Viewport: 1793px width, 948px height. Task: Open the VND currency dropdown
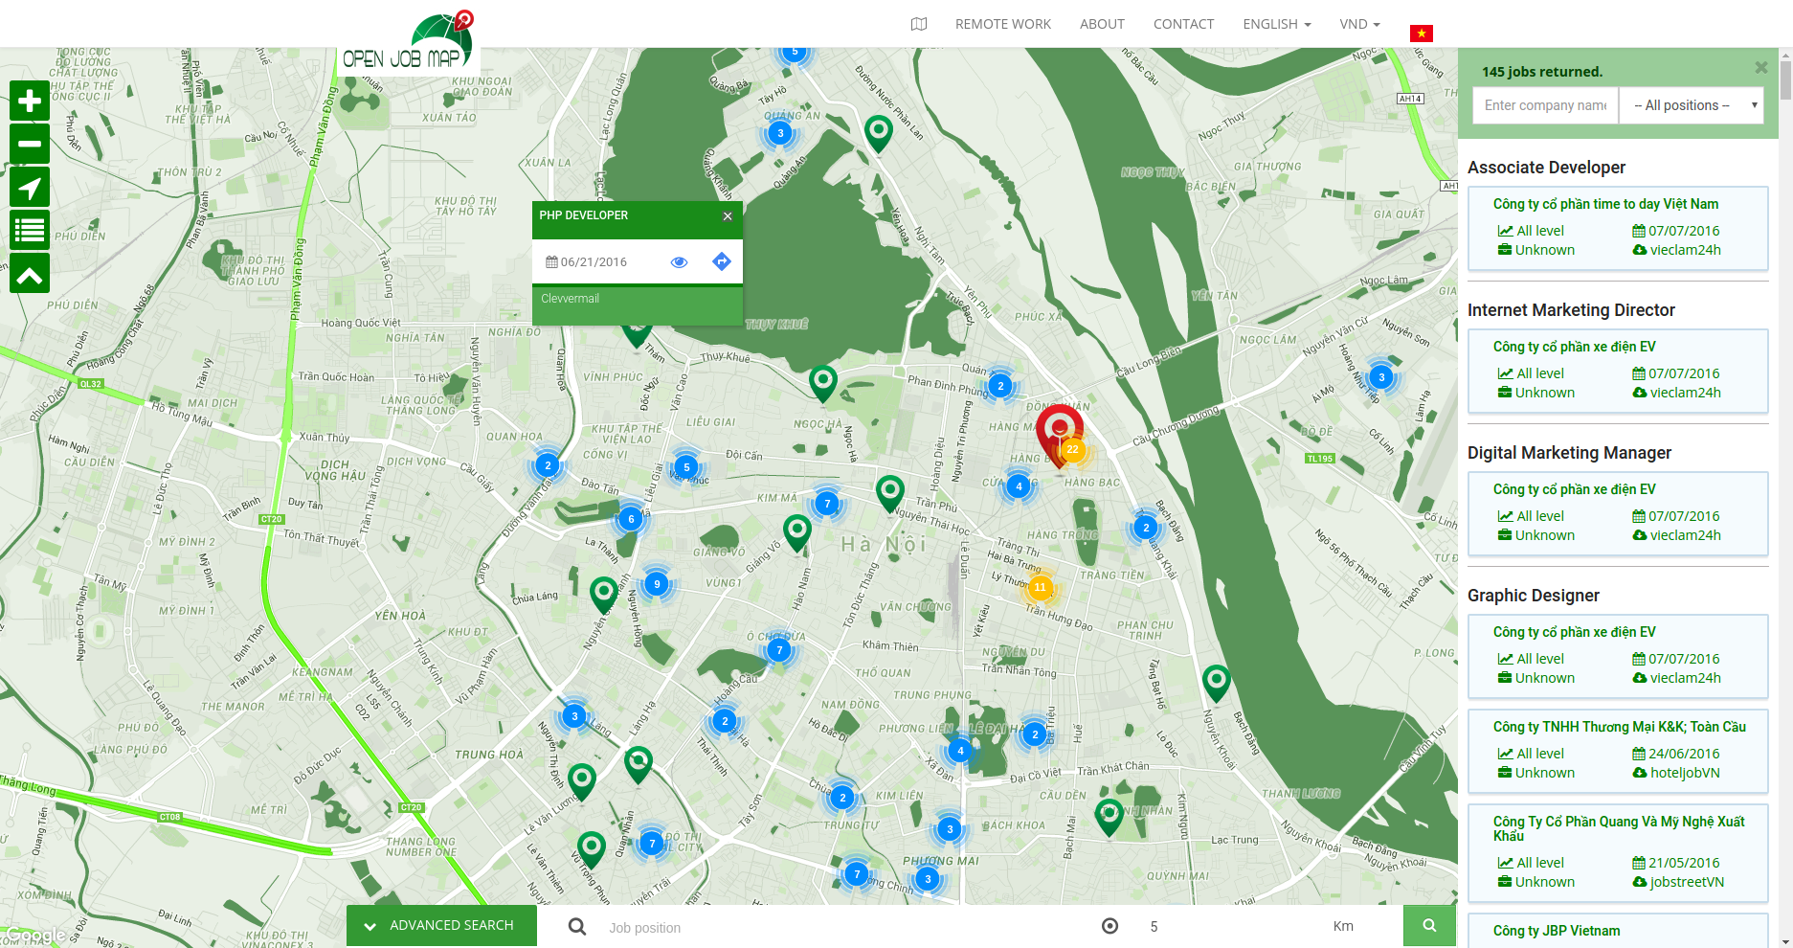coord(1359,24)
